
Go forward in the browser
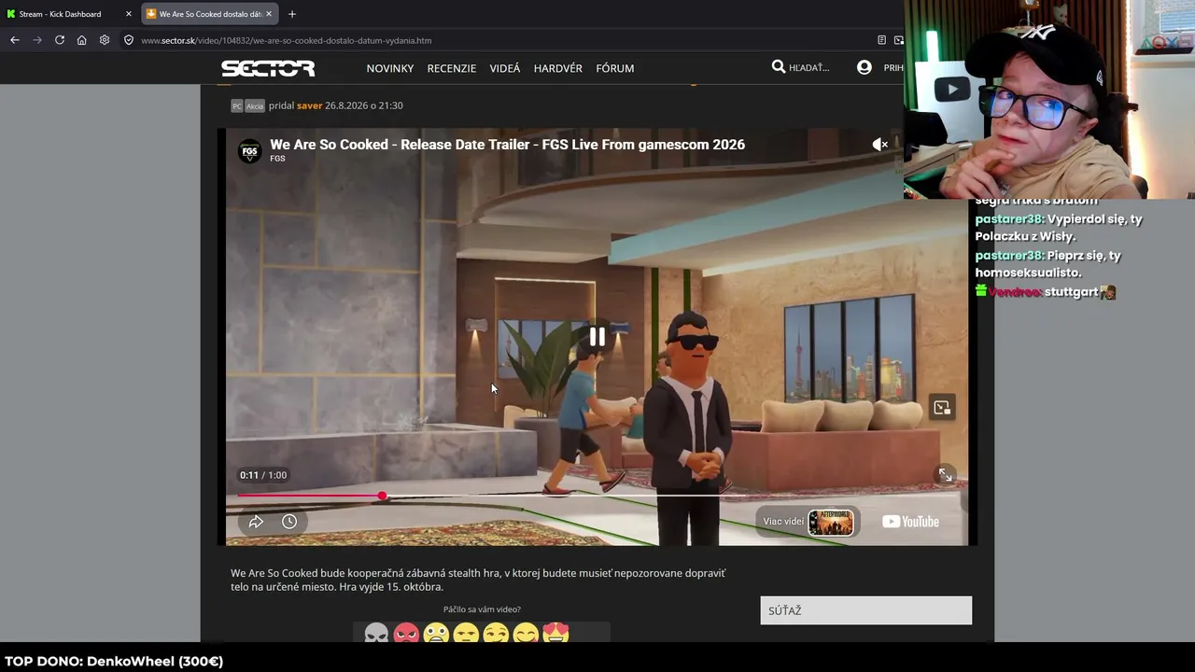37,40
